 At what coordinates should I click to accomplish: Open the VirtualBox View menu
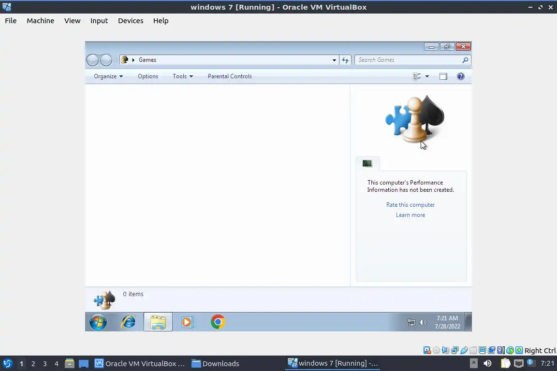72,21
